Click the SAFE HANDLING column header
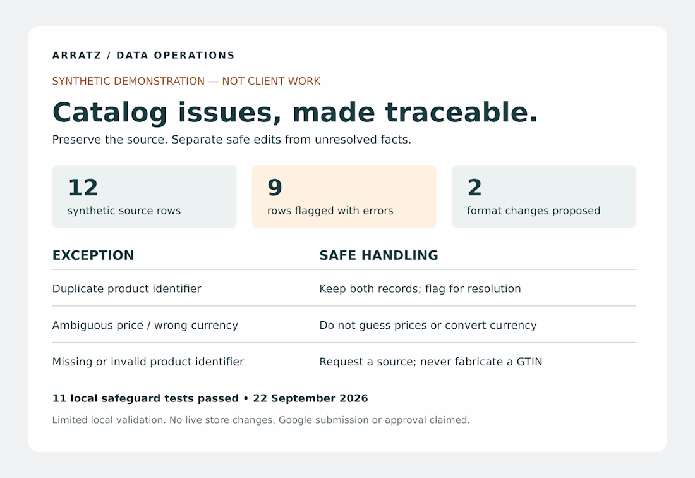Image resolution: width=695 pixels, height=478 pixels. (378, 255)
